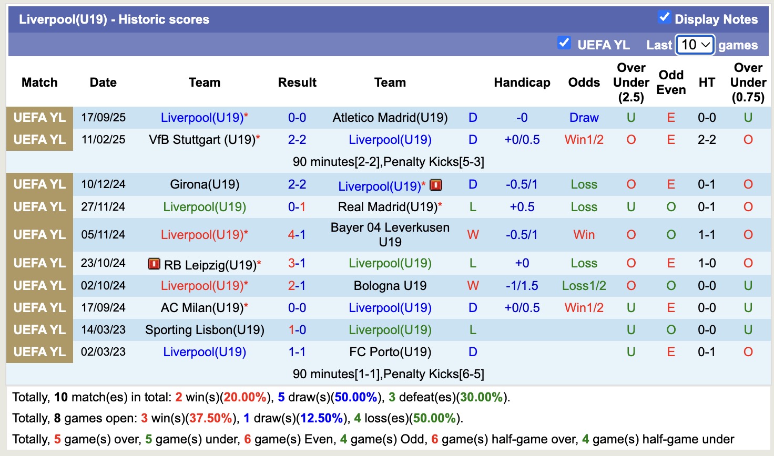The image size is (774, 456).
Task: Click the Girona(U19) team name
Action: point(205,184)
